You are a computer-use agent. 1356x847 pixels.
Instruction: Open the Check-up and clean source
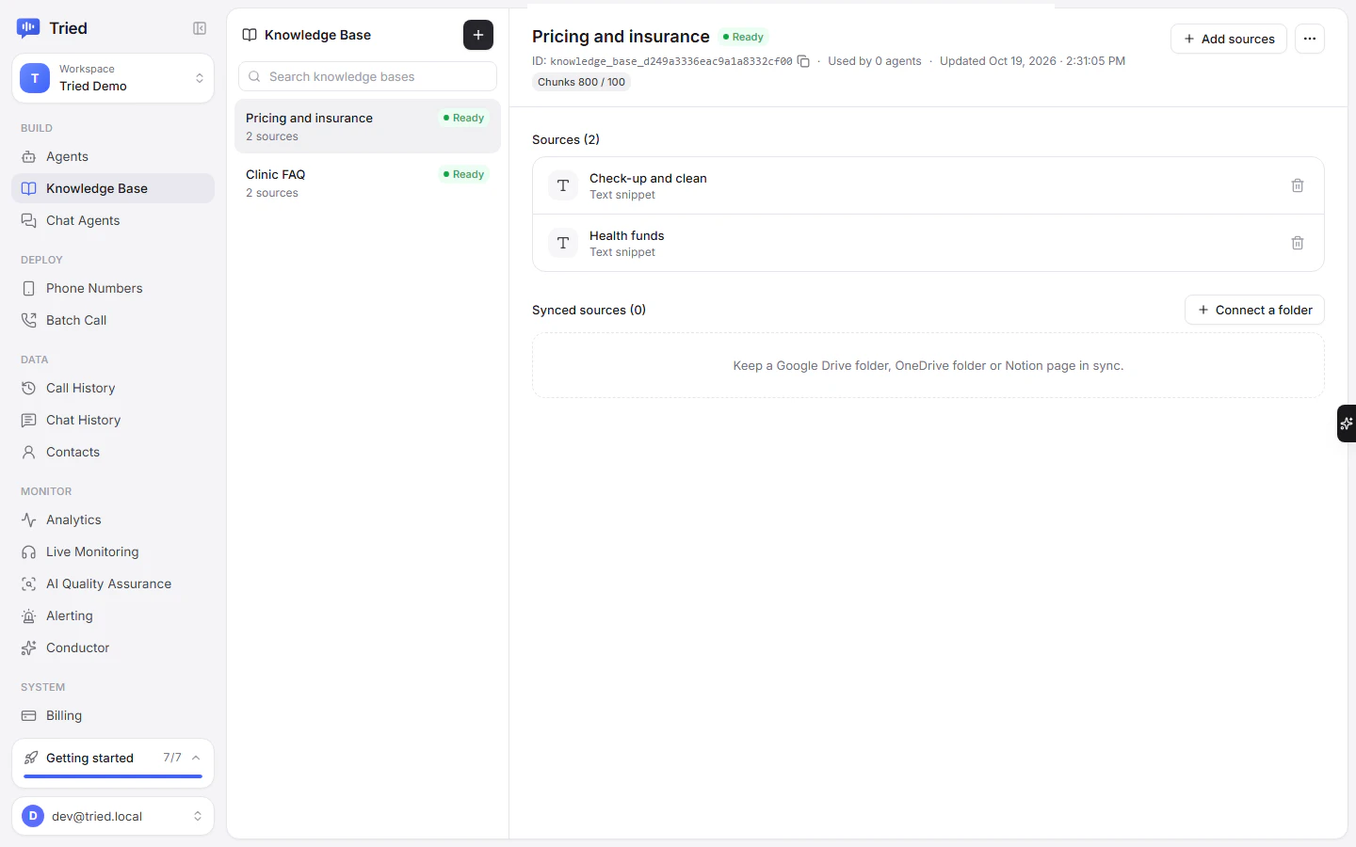pyautogui.click(x=928, y=185)
